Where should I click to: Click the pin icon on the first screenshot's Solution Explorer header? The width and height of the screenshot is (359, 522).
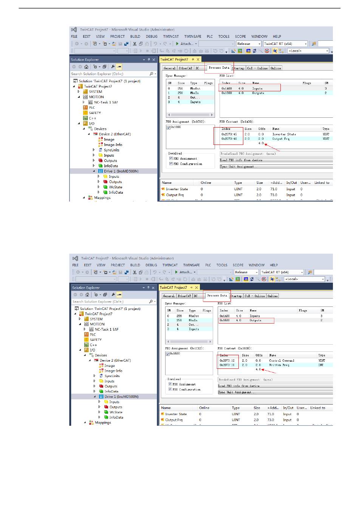pyautogui.click(x=149, y=60)
